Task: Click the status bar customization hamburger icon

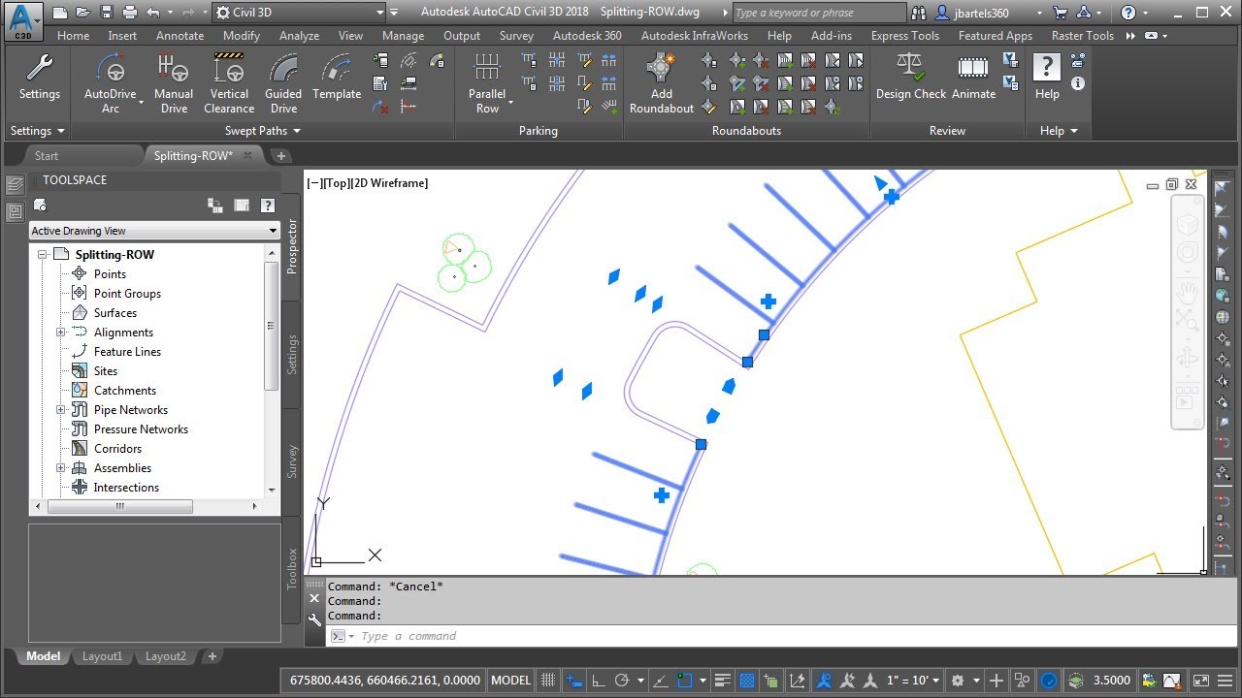Action: pos(1227,681)
